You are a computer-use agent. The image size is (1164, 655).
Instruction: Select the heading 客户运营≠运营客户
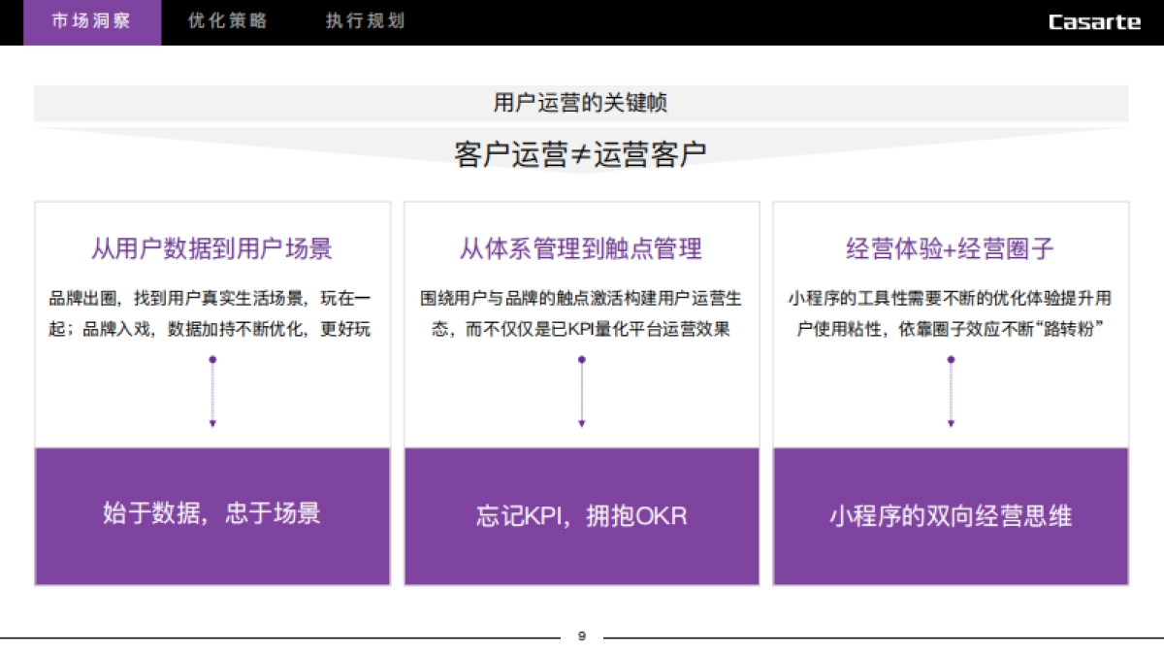(x=581, y=150)
